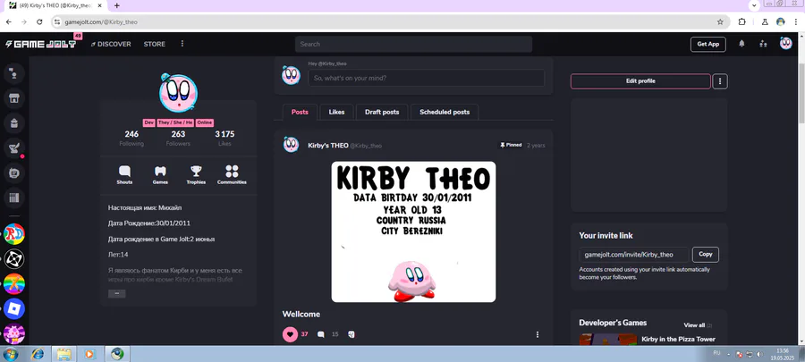This screenshot has width=805, height=362.
Task: Click the sticker icon on pinned post
Action: pyautogui.click(x=352, y=334)
